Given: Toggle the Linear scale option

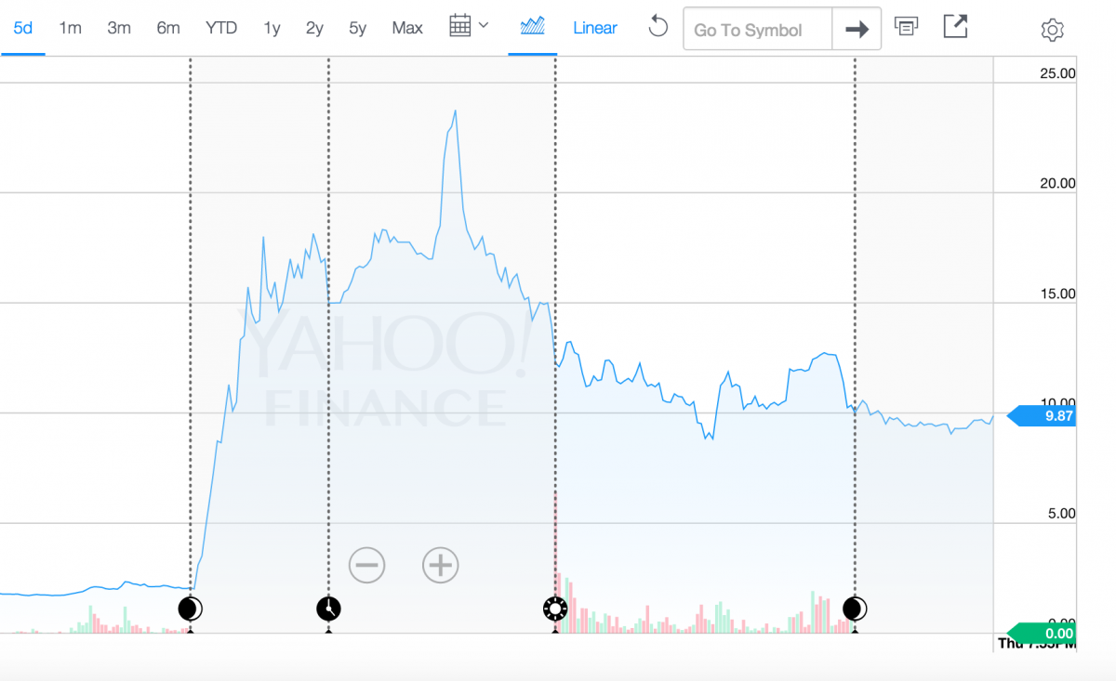Looking at the screenshot, I should (595, 28).
